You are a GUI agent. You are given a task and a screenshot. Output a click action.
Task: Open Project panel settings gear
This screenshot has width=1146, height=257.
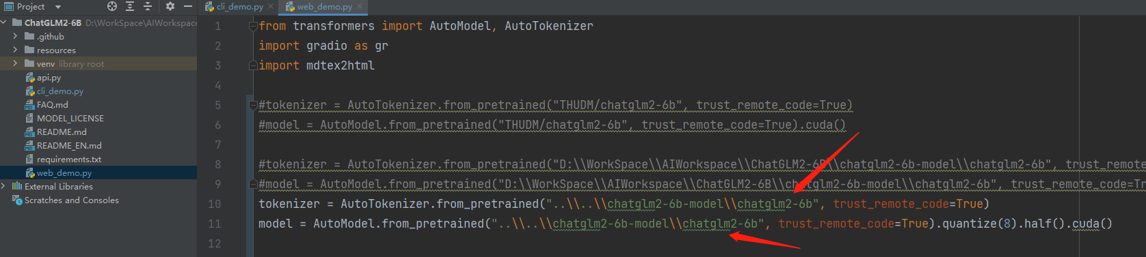click(x=170, y=6)
